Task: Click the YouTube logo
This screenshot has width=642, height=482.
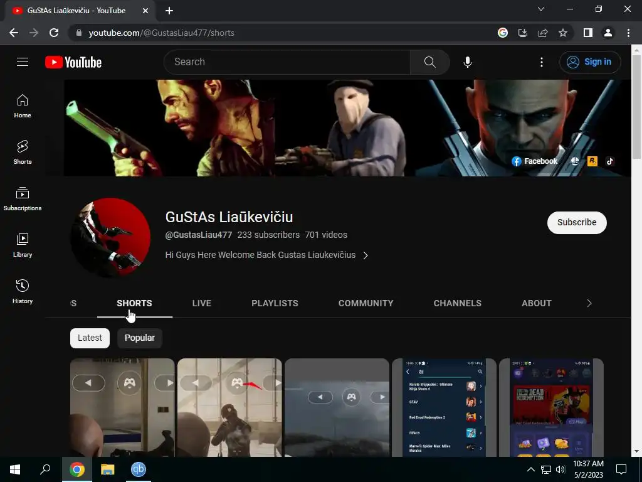Action: [x=73, y=62]
